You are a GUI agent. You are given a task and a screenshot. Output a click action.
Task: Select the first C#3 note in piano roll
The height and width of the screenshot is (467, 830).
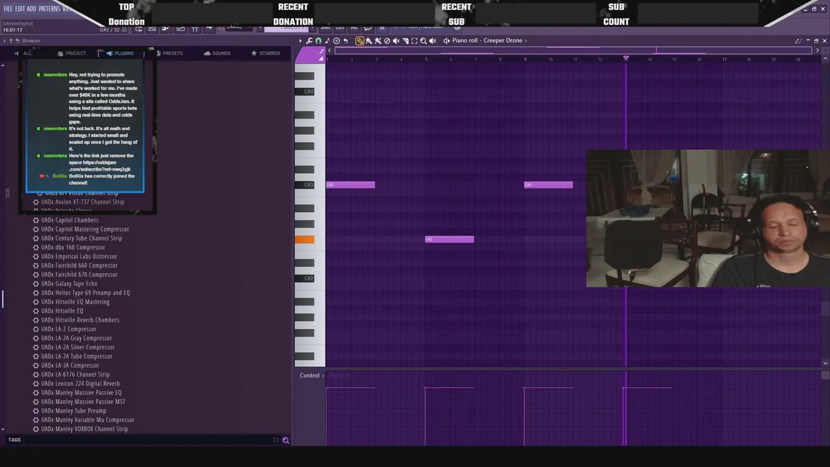pyautogui.click(x=350, y=185)
